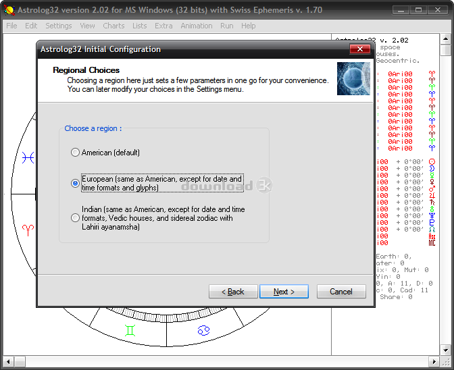Image resolution: width=454 pixels, height=370 pixels.
Task: Click the vertical scrollbar up arrow
Action: [x=446, y=38]
